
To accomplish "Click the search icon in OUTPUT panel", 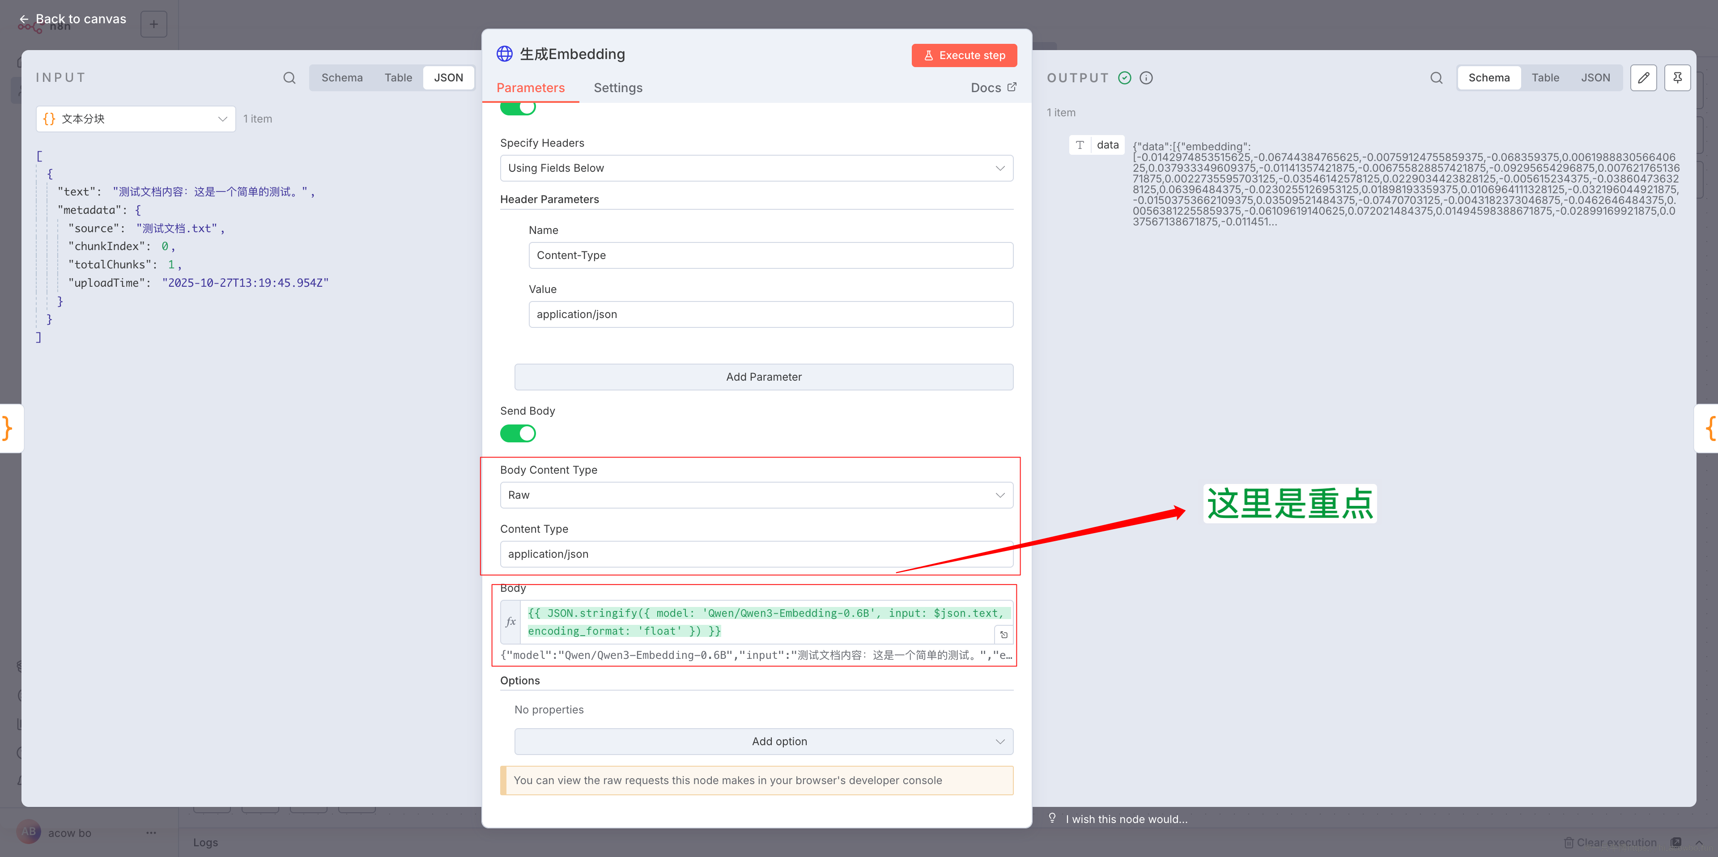I will [1436, 78].
